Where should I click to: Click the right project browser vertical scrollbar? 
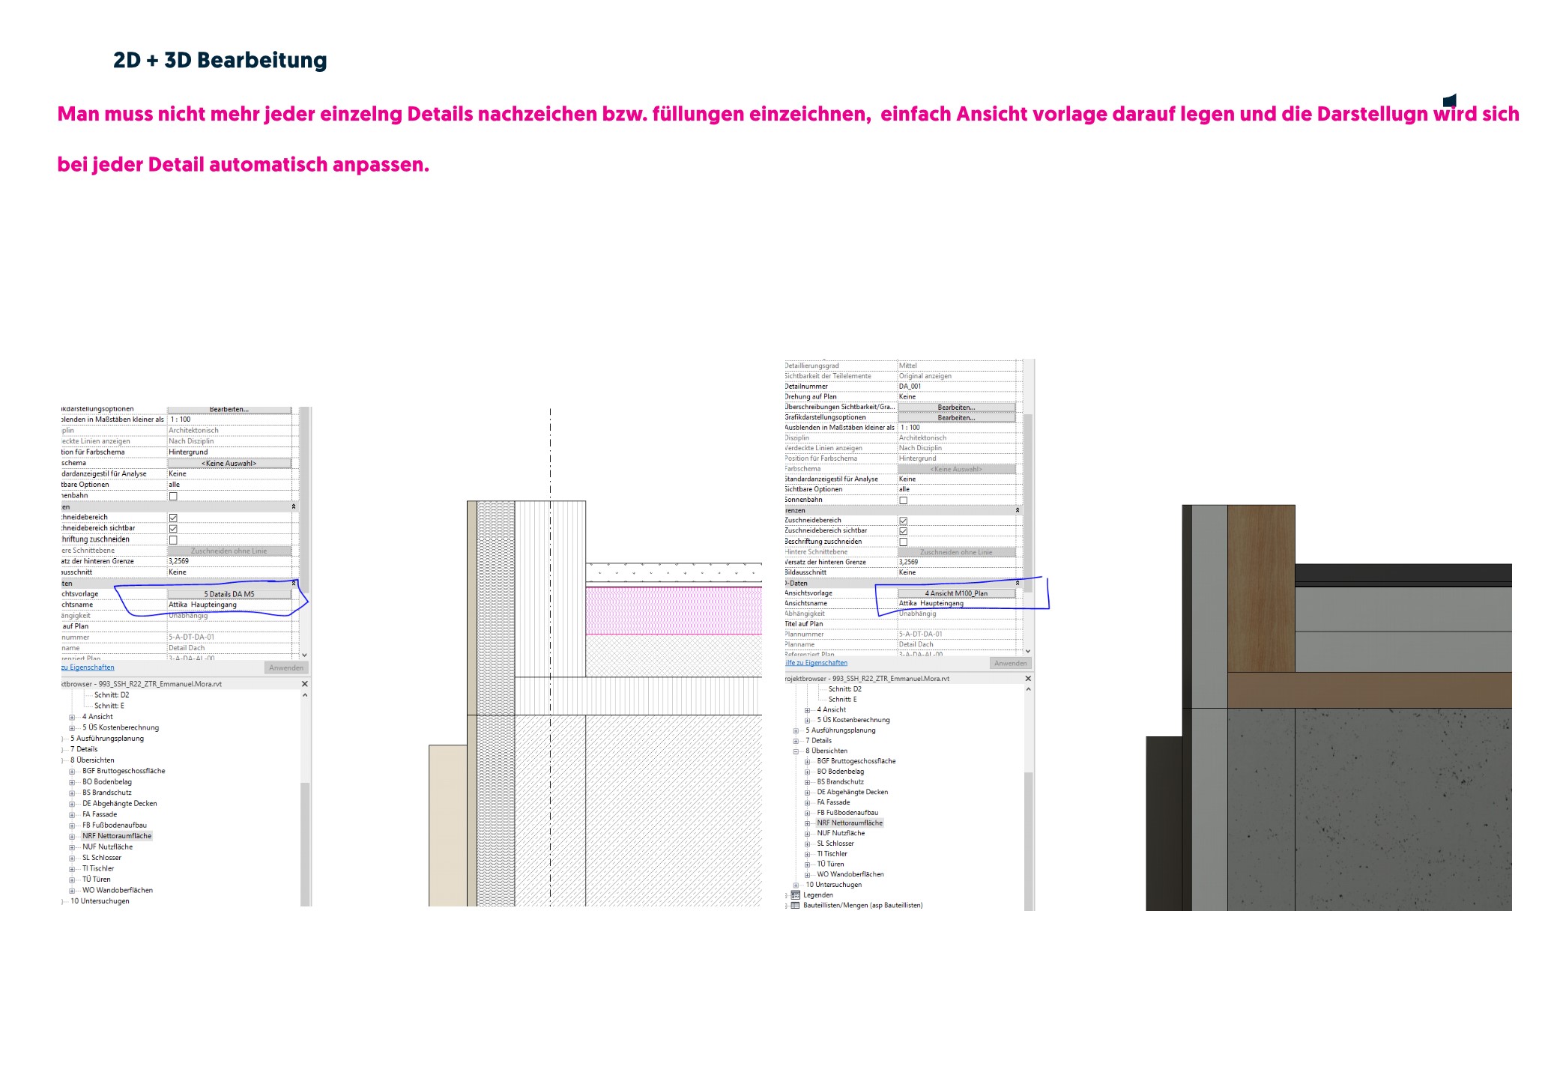click(x=1028, y=841)
